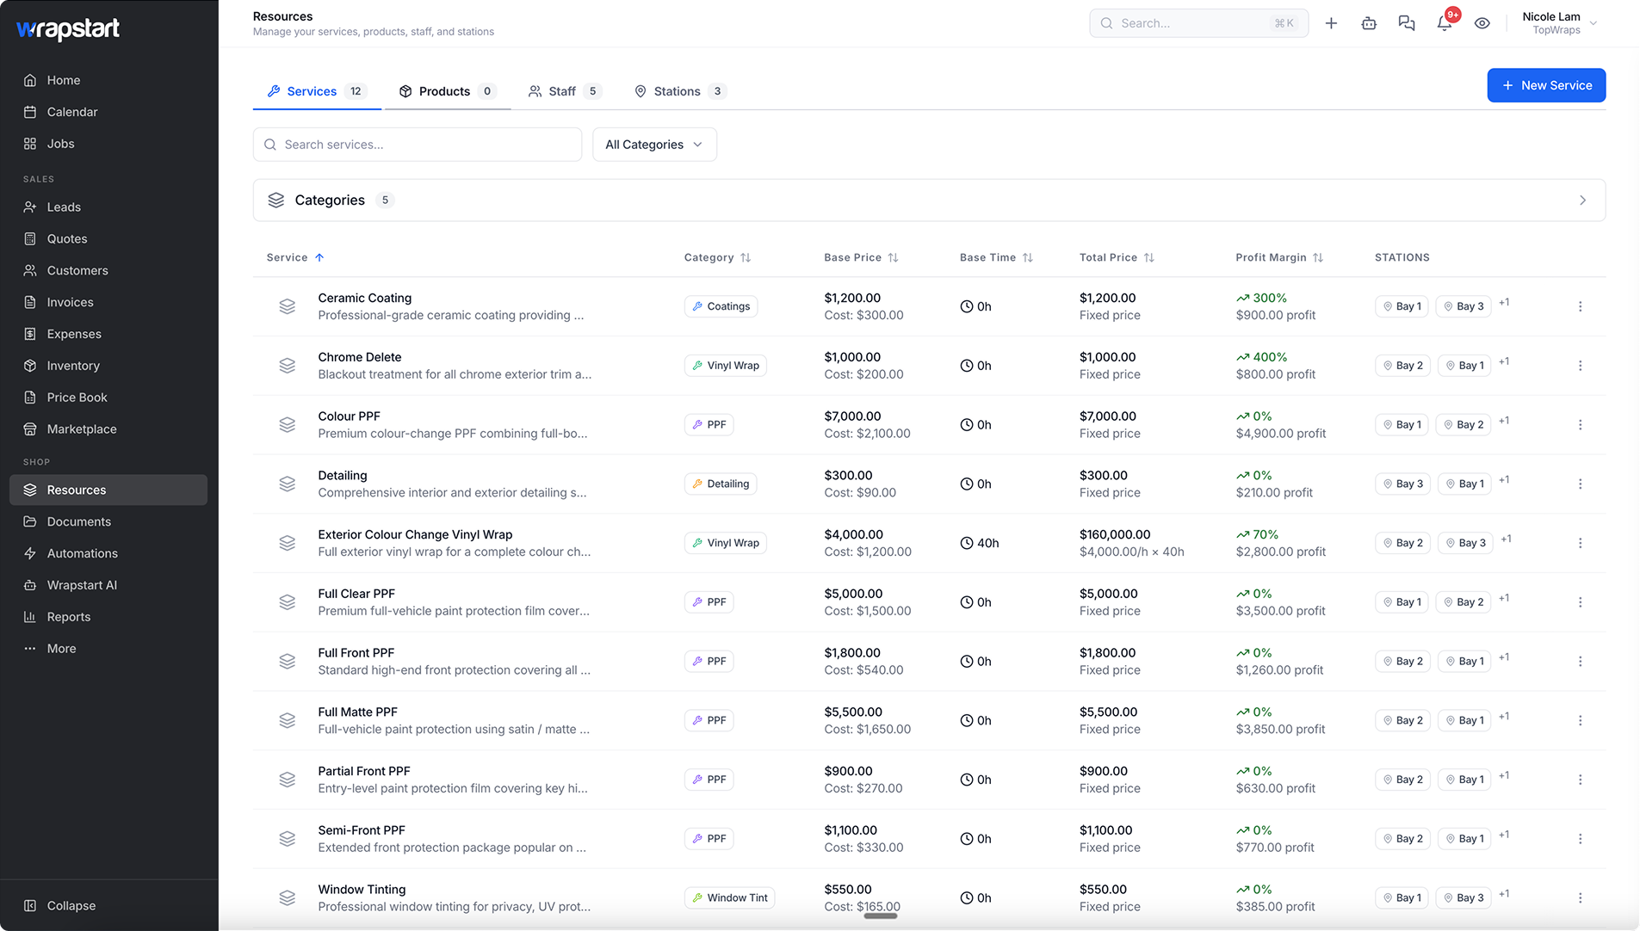This screenshot has width=1640, height=931.
Task: Open the AI assistant robot icon
Action: (x=1369, y=23)
